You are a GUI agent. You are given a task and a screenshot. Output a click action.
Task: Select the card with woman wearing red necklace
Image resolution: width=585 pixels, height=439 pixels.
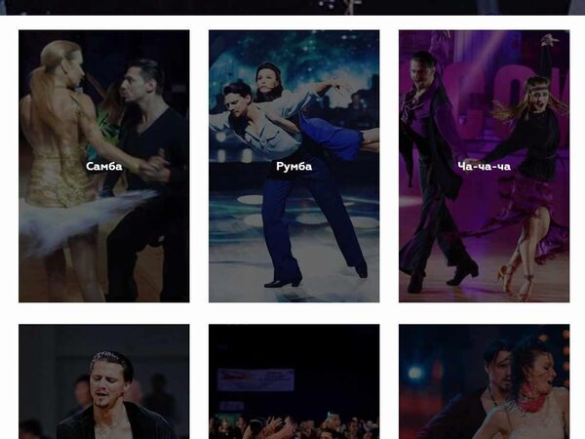[484, 381]
